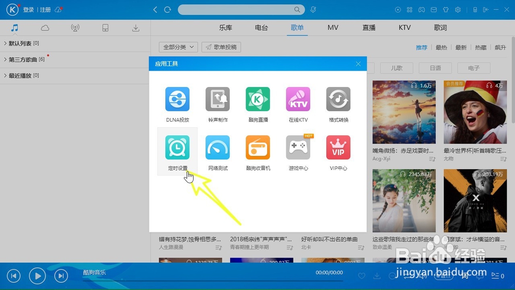Launch 酷狗直播 tool
Viewport: 515px width, 290px height.
[x=258, y=105]
